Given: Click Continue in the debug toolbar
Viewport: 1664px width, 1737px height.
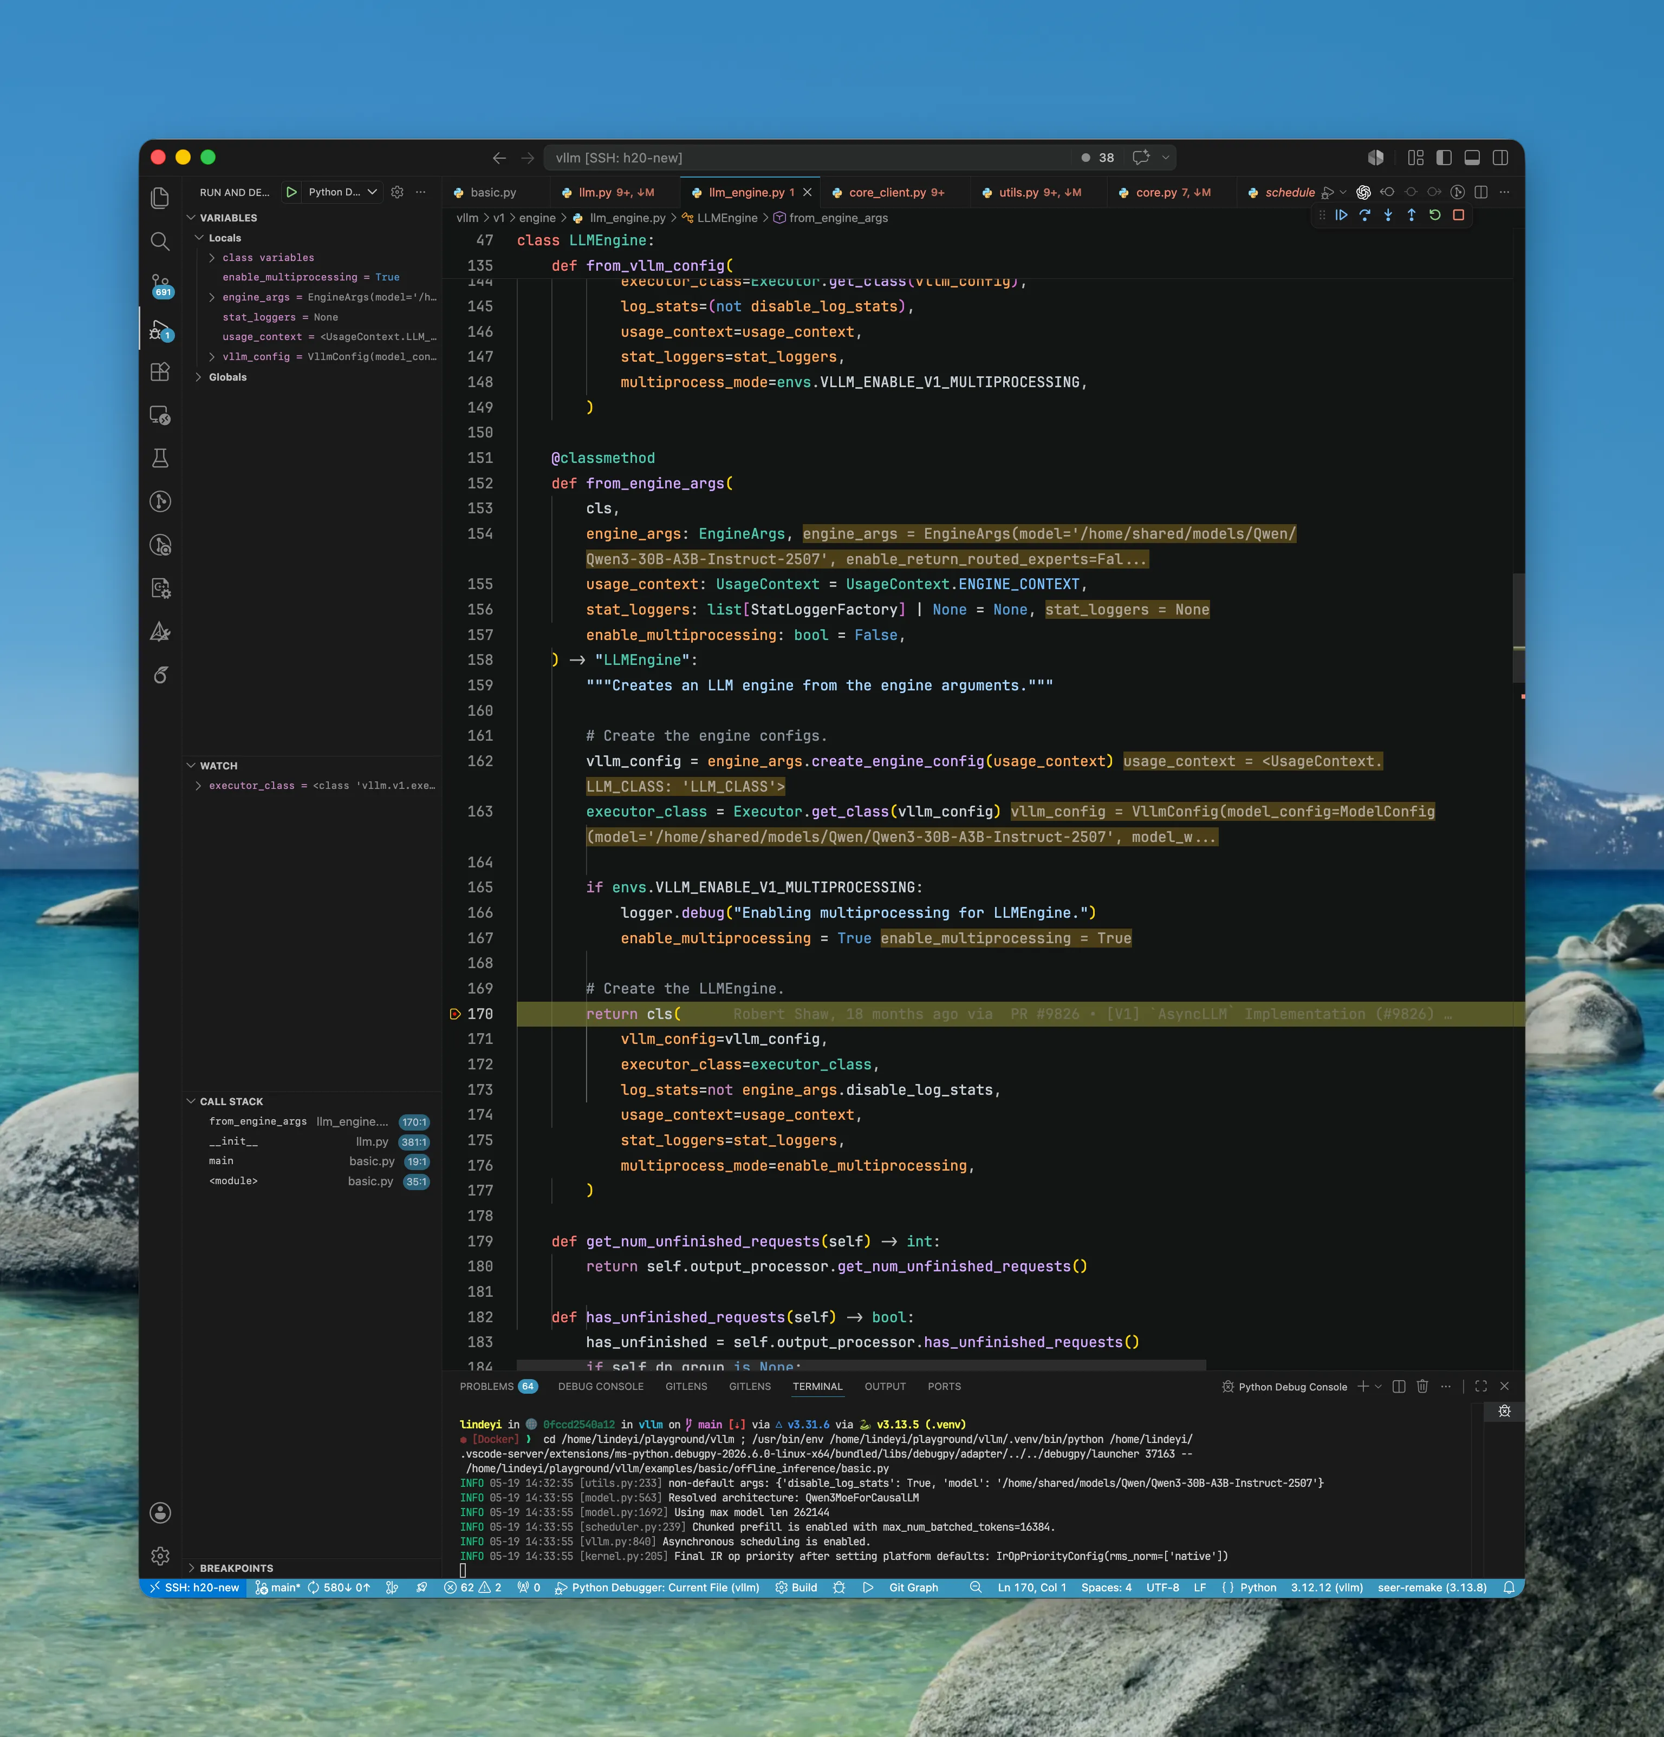Looking at the screenshot, I should [x=1341, y=216].
